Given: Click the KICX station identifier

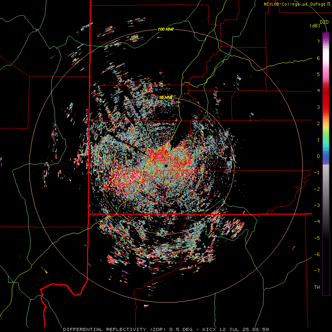Looking at the screenshot, I should [209, 329].
